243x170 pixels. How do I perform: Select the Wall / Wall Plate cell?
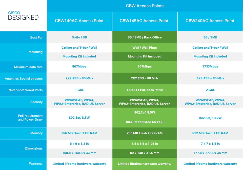tap(145, 48)
